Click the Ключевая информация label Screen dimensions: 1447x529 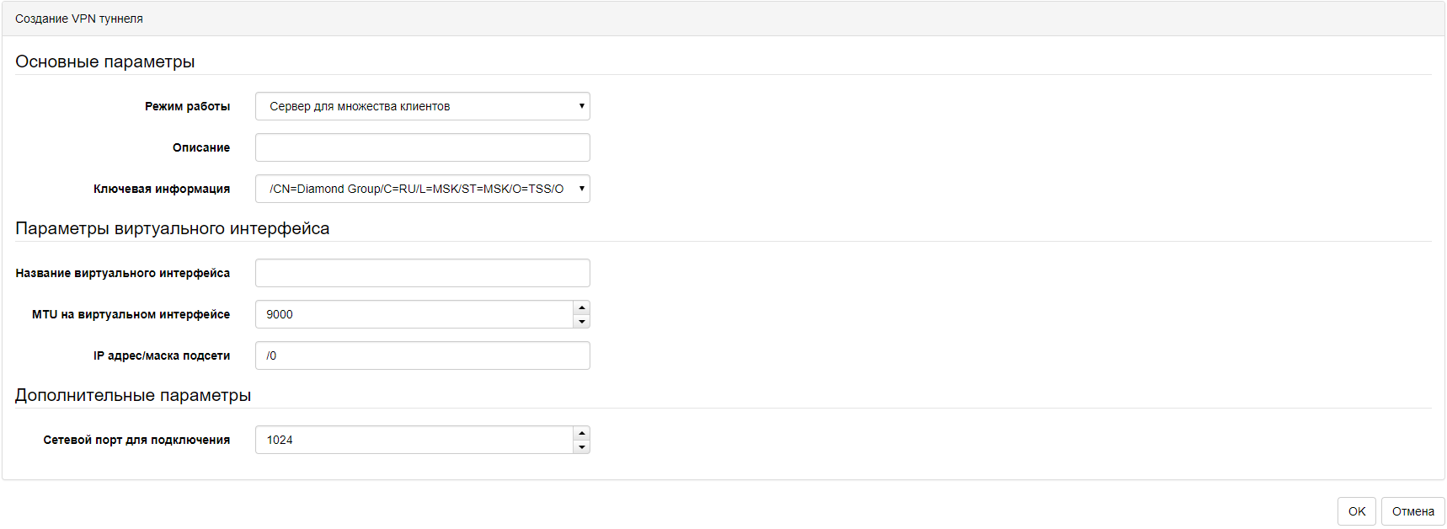pyautogui.click(x=161, y=189)
